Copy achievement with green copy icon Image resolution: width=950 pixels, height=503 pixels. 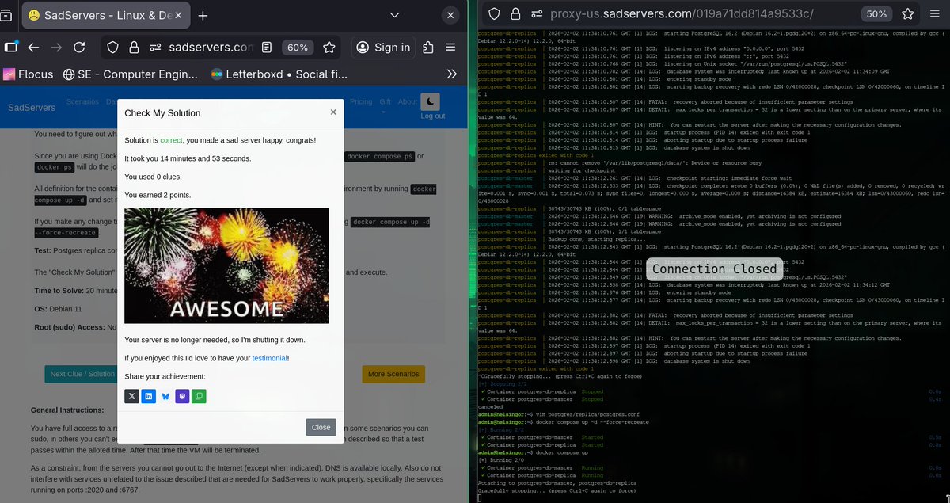pyautogui.click(x=199, y=395)
